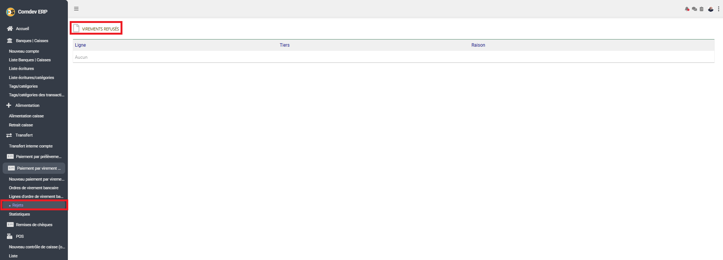Sort table by Ligne column
Image resolution: width=723 pixels, height=260 pixels.
(80, 45)
